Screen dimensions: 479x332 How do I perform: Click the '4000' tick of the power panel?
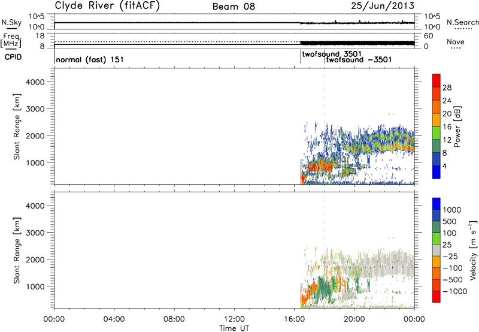tap(35, 82)
